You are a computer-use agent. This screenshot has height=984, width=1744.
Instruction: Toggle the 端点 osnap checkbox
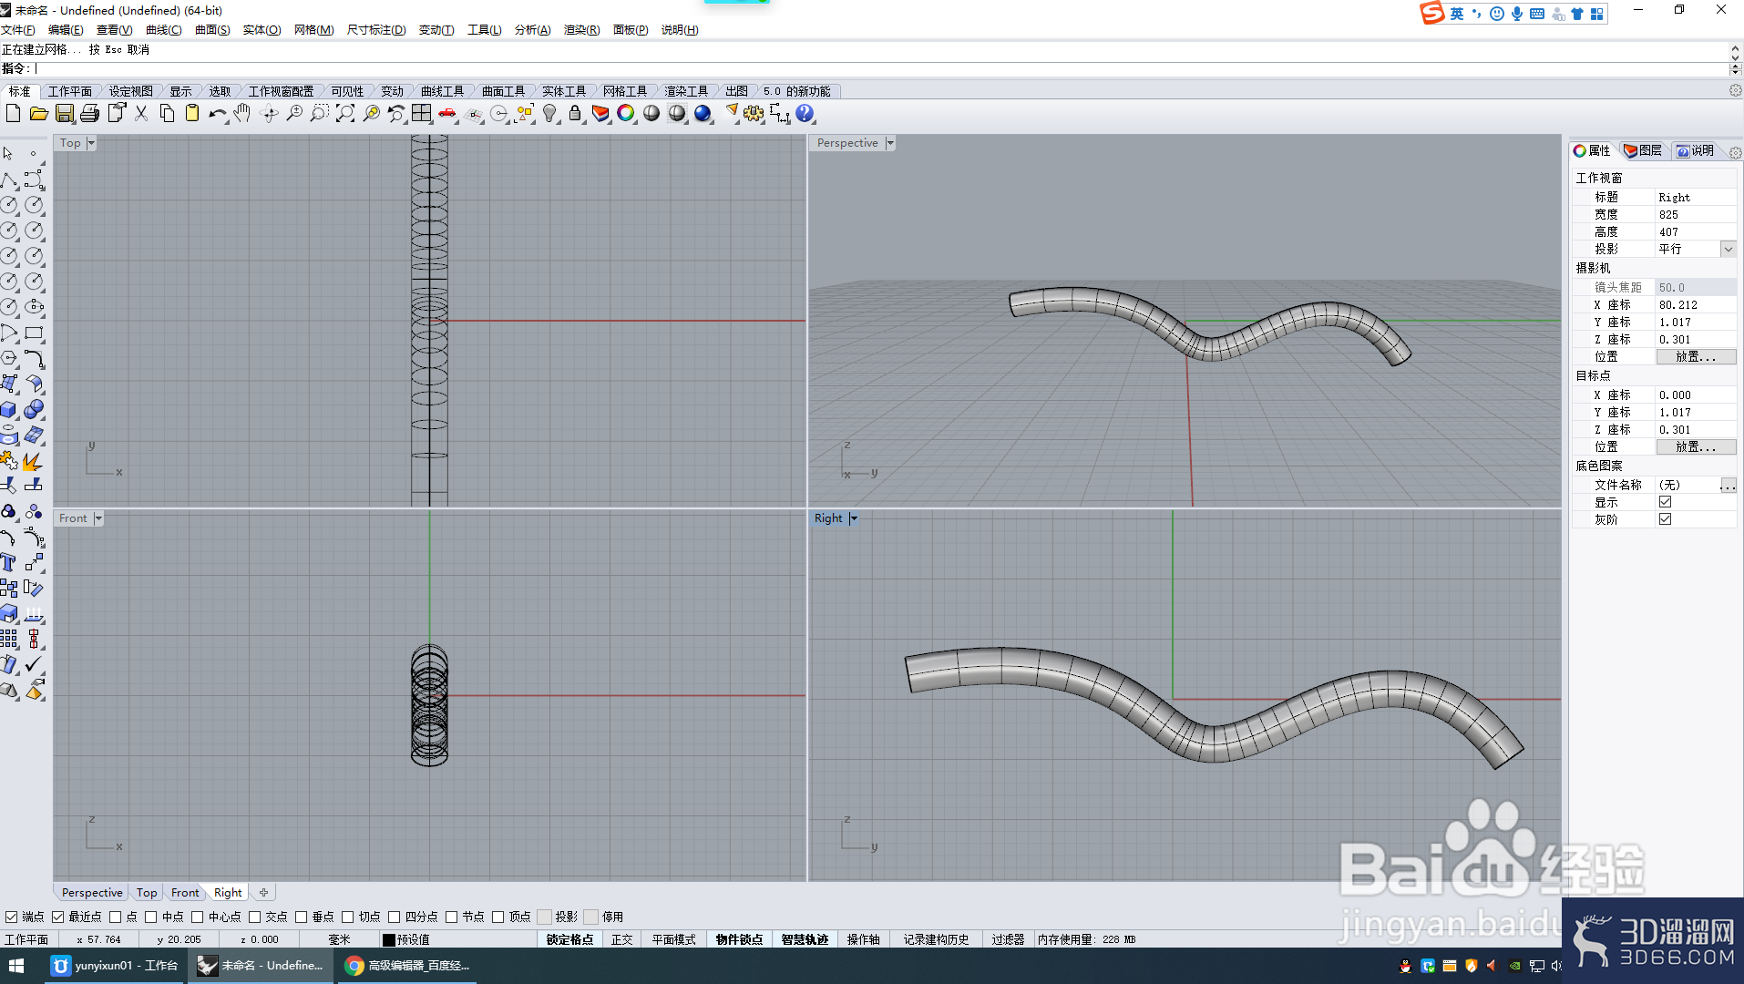pos(12,917)
